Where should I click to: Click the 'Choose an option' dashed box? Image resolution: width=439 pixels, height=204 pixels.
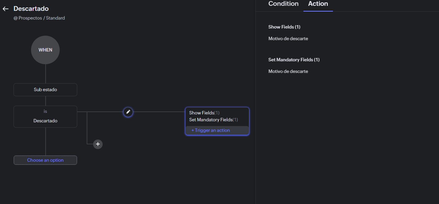coord(45,160)
